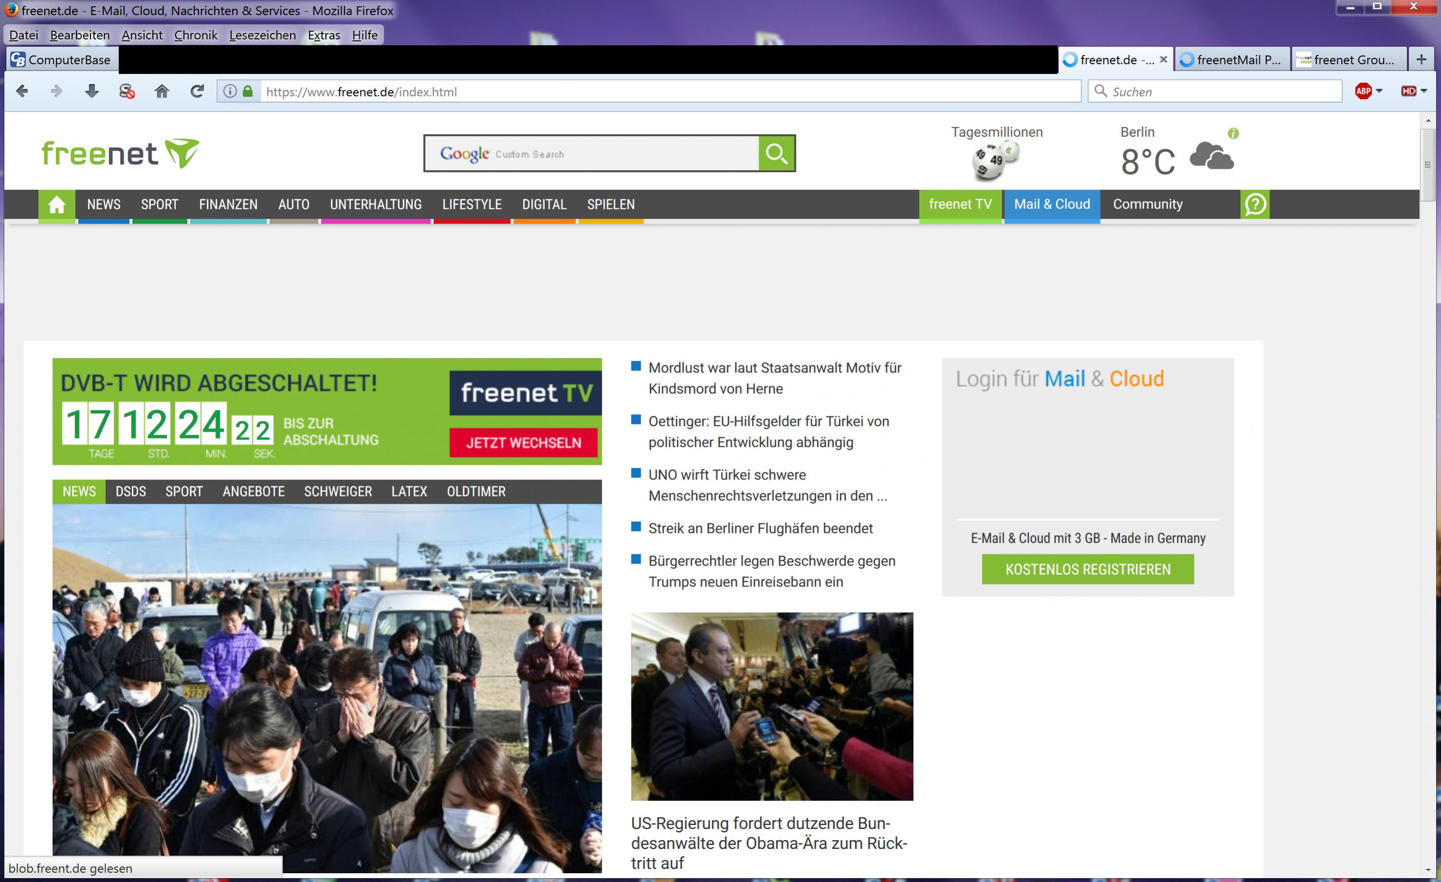Viewport: 1441px width, 882px height.
Task: Reload the current page
Action: (197, 91)
